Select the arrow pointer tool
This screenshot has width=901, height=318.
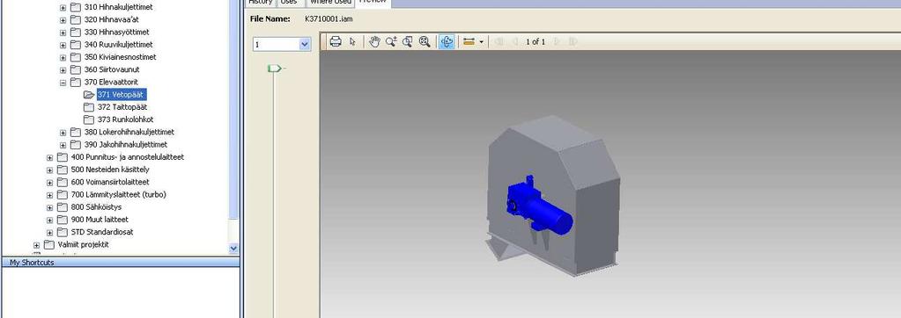pos(353,41)
